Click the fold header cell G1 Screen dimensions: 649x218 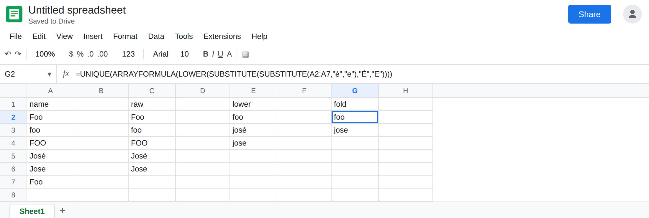tap(355, 104)
